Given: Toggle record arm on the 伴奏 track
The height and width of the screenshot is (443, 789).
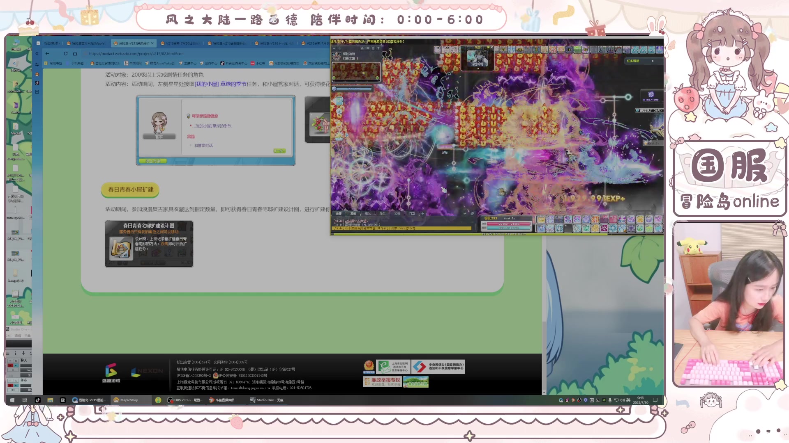Looking at the screenshot, I should (10, 385).
